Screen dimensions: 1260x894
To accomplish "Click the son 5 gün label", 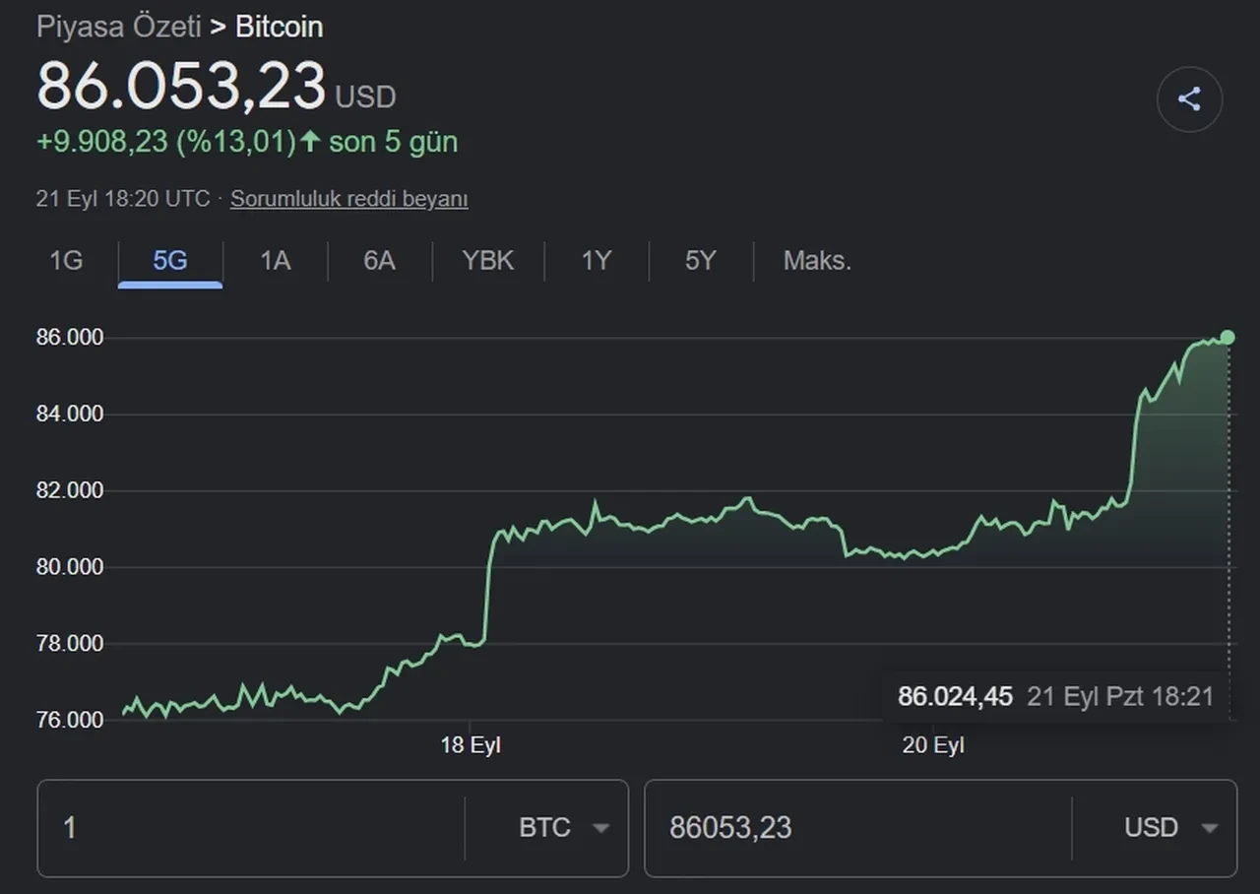I will 393,143.
